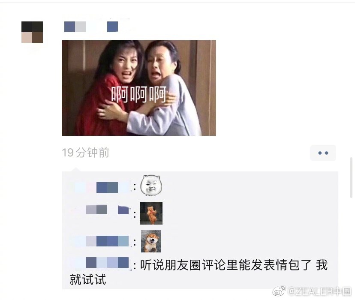Click the poster's pixelated profile avatar

coord(32,32)
